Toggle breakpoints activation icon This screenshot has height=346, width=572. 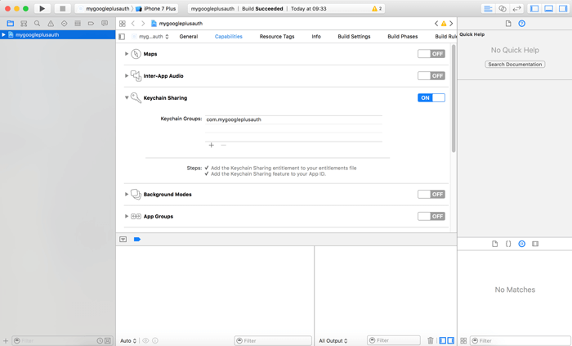pos(137,240)
